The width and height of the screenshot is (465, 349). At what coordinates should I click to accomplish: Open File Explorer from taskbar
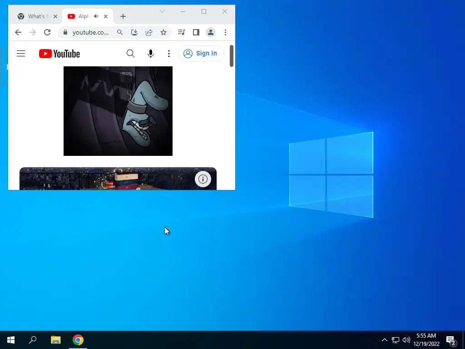[55, 340]
